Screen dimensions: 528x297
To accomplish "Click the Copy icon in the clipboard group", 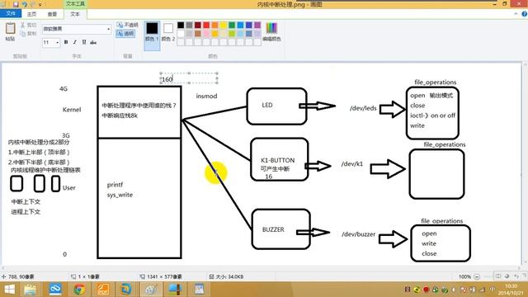I will (x=23, y=34).
